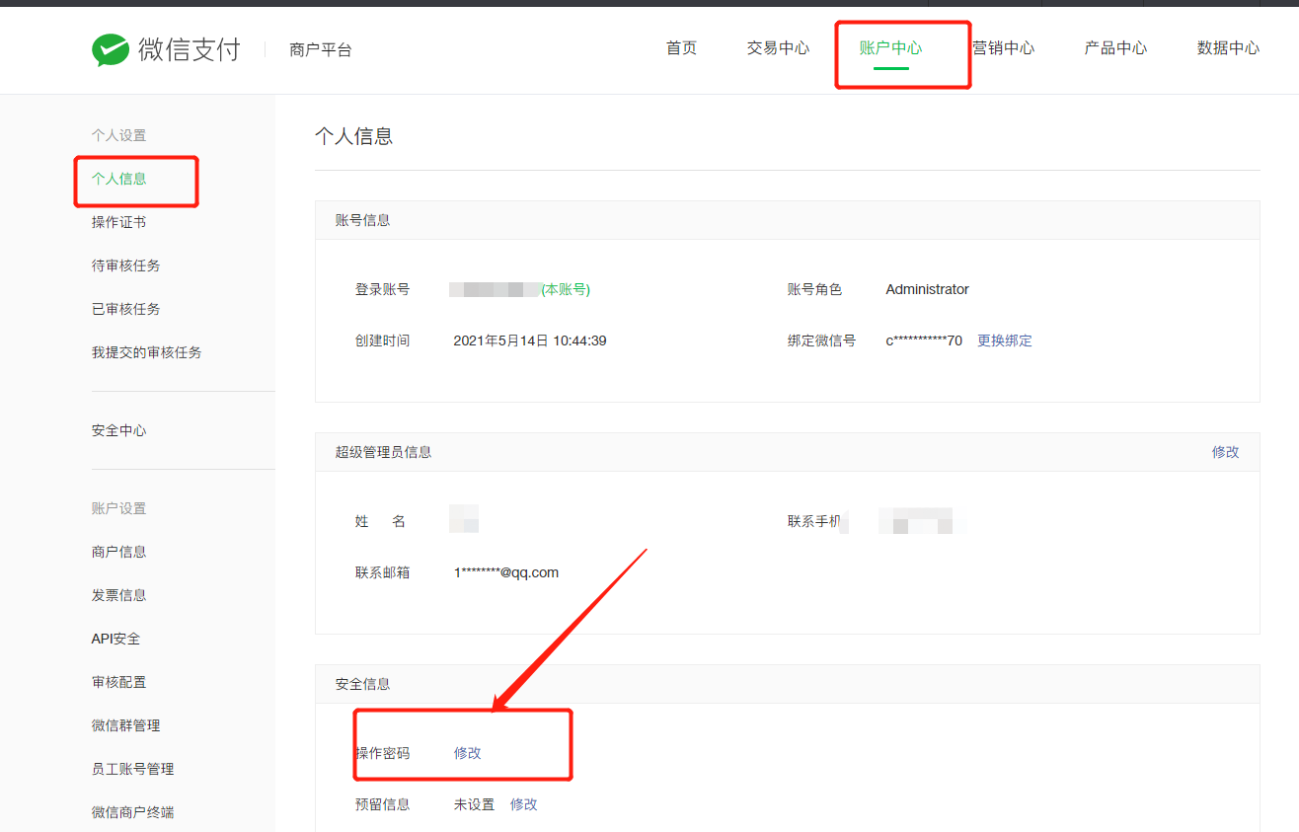
Task: Open 发票信息 sidebar item
Action: click(x=119, y=595)
